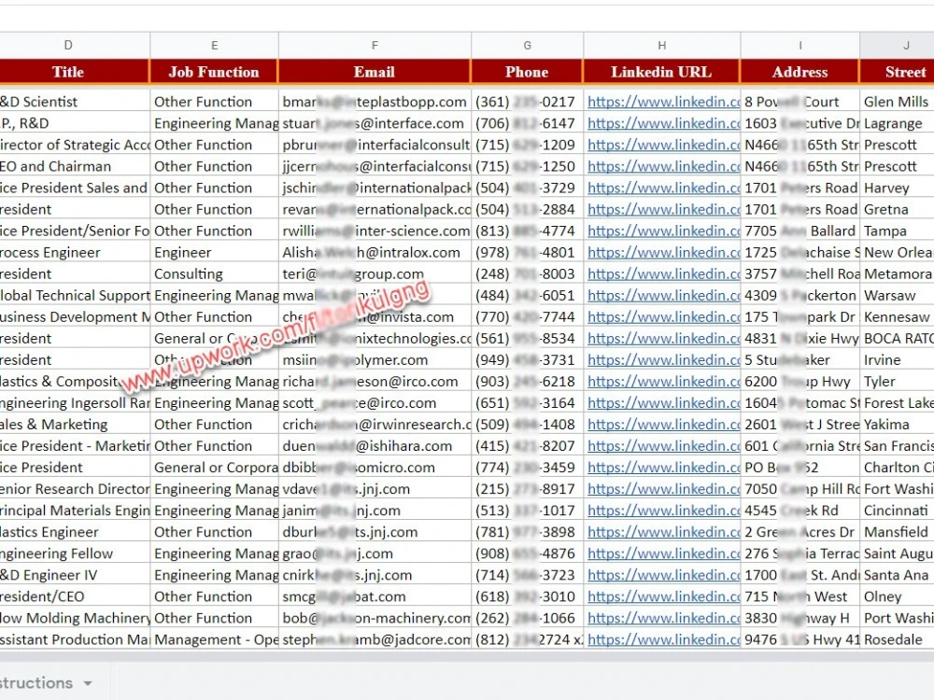
Task: Select the phone cell ending -4801
Action: click(527, 252)
